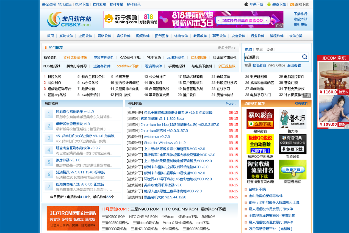Open the 网络软件 navigation category
Viewport: 349px width, 233px height.
point(104,36)
